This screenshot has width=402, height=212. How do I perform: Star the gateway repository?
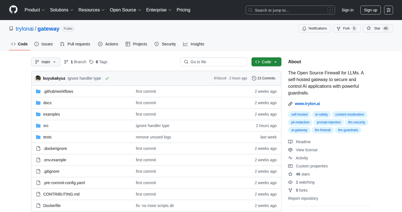point(378,28)
